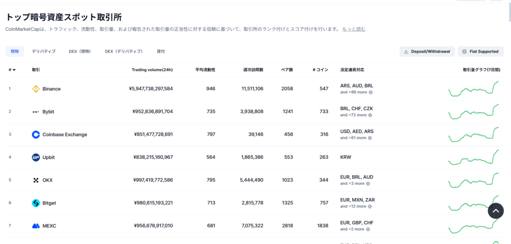The height and width of the screenshot is (244, 511).
Task: Sort by Trading volume(24h) column header
Action: [x=152, y=70]
